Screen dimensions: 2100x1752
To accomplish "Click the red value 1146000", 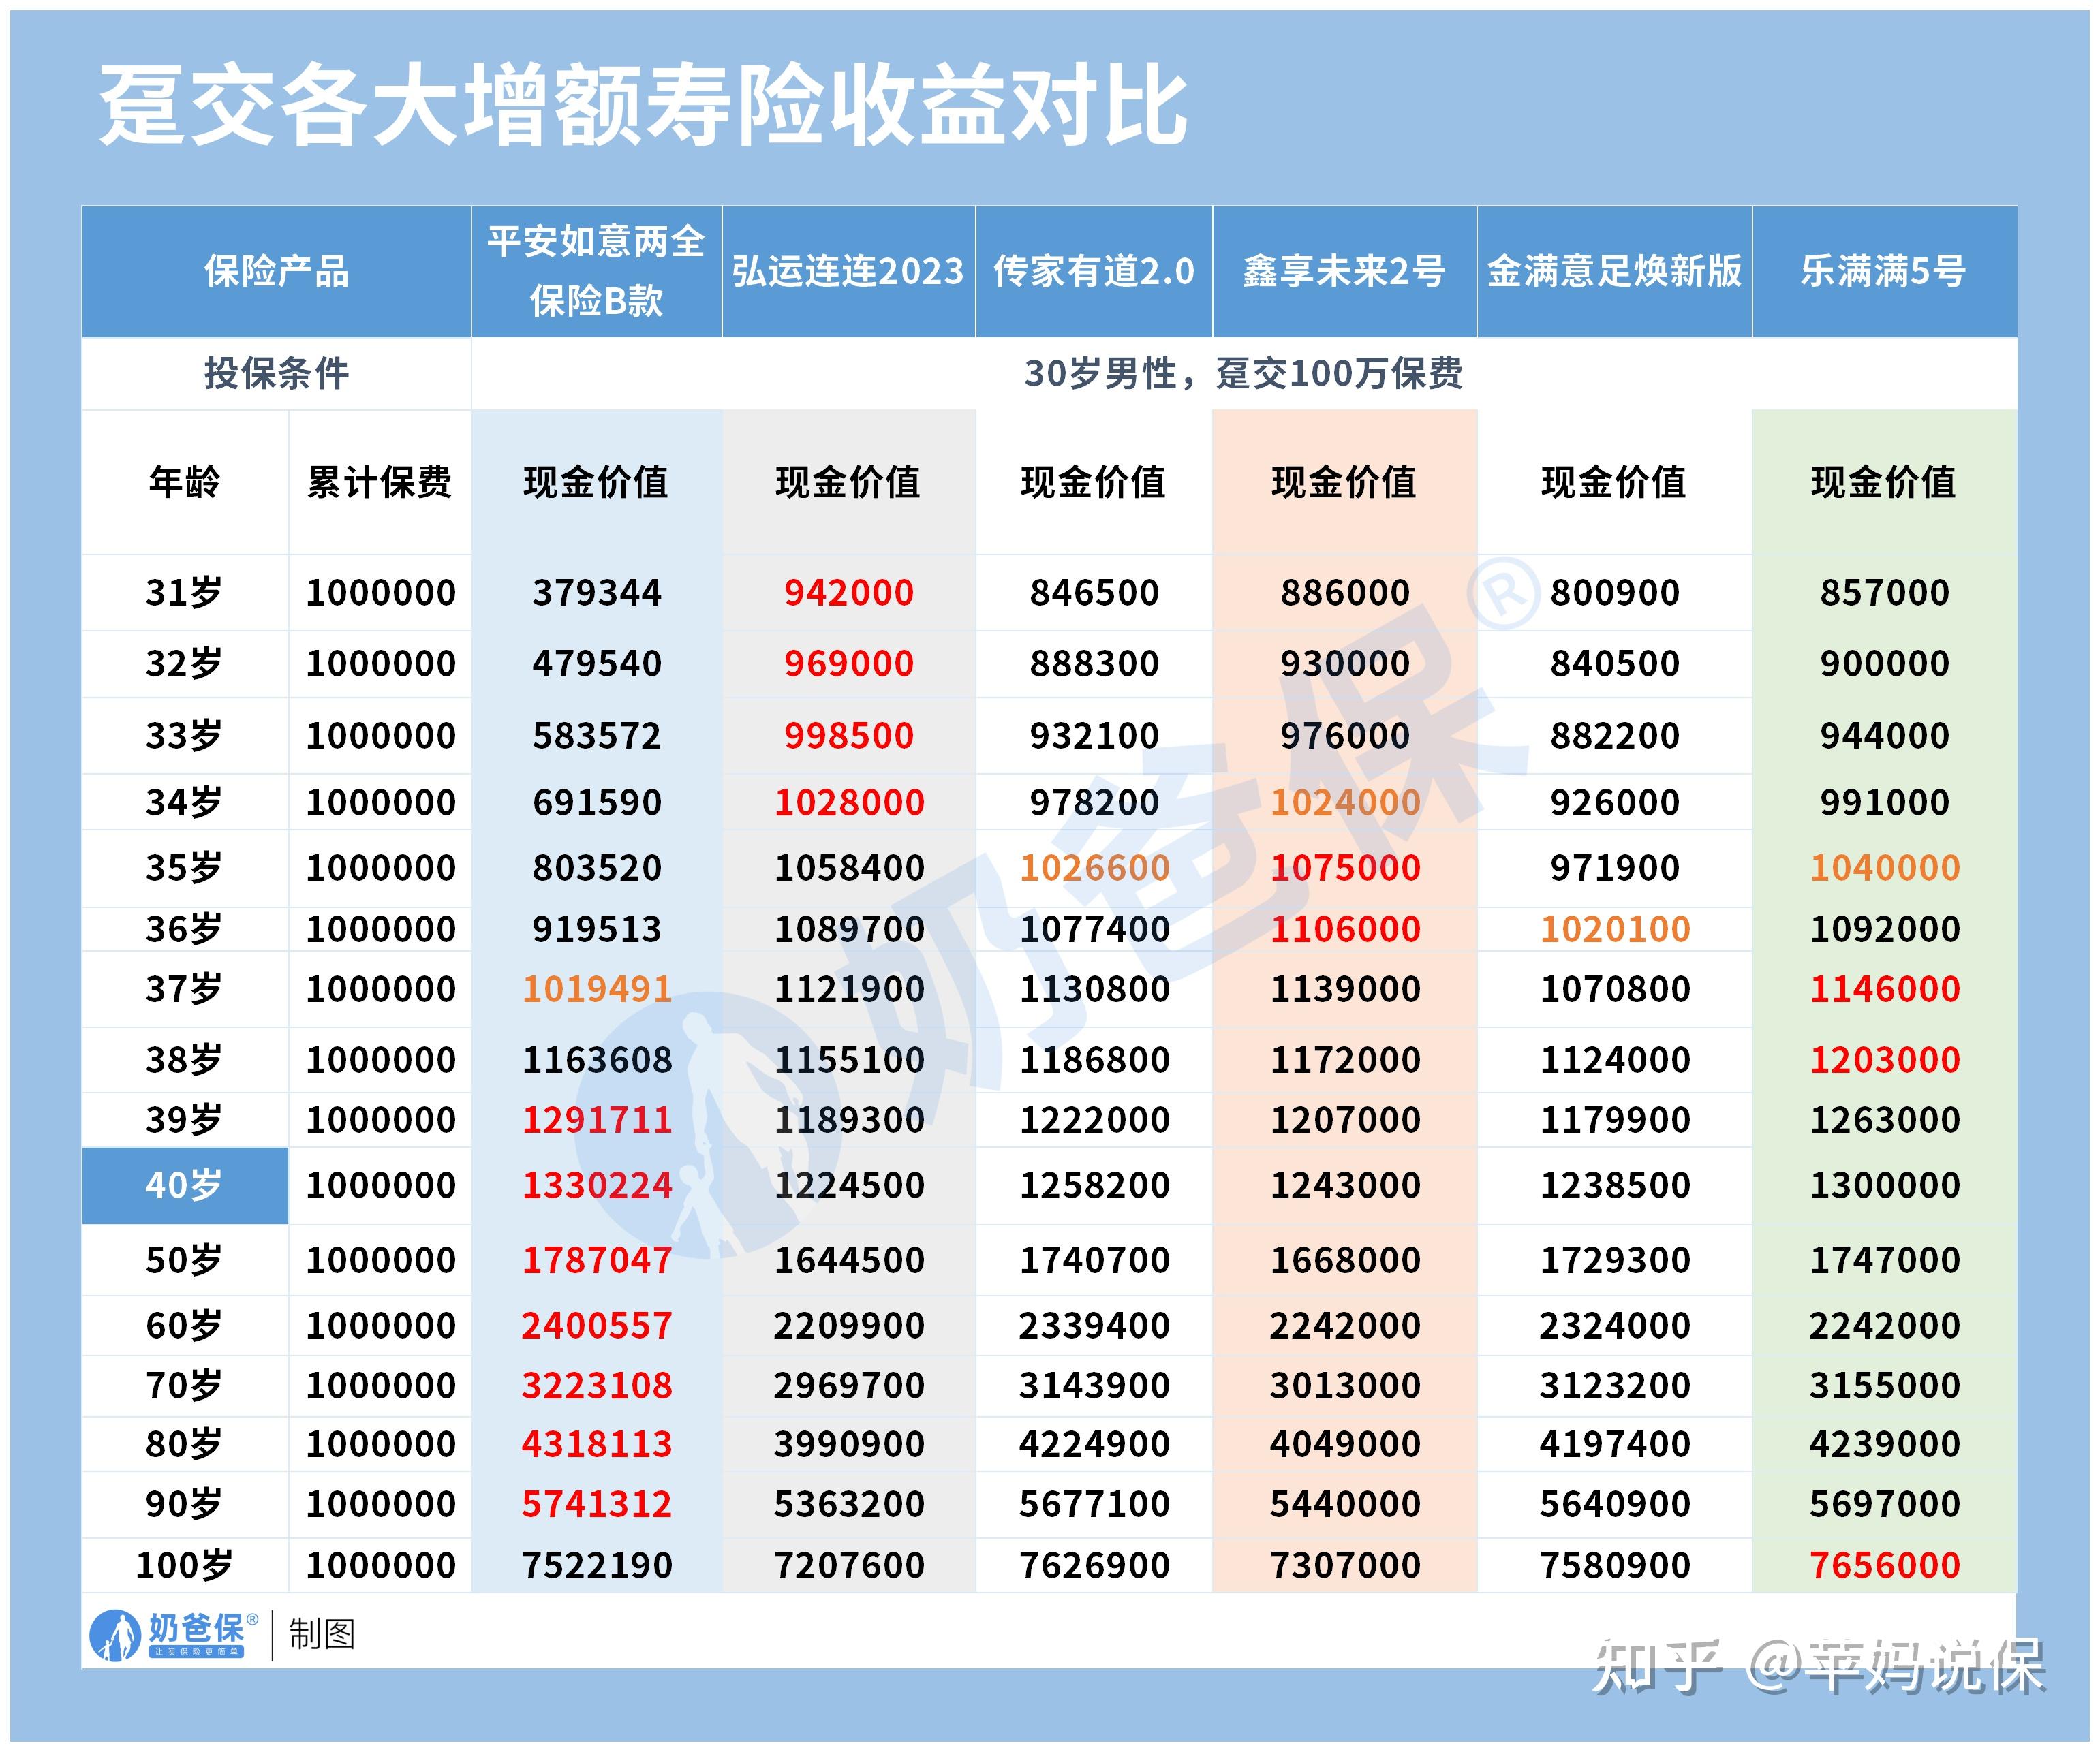I will point(1885,990).
